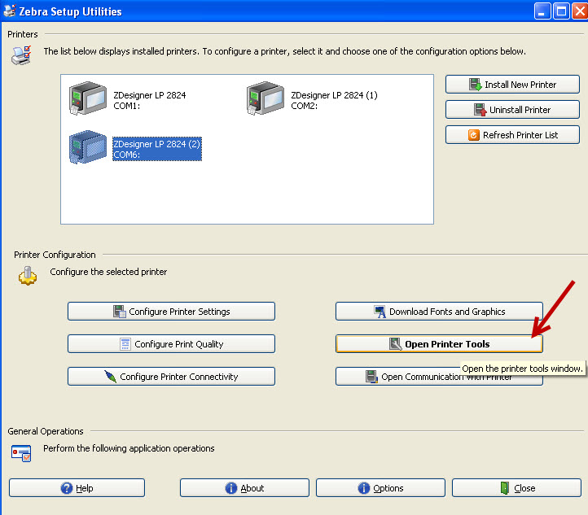Image resolution: width=588 pixels, height=515 pixels.
Task: Refresh the printer list
Action: tap(512, 135)
